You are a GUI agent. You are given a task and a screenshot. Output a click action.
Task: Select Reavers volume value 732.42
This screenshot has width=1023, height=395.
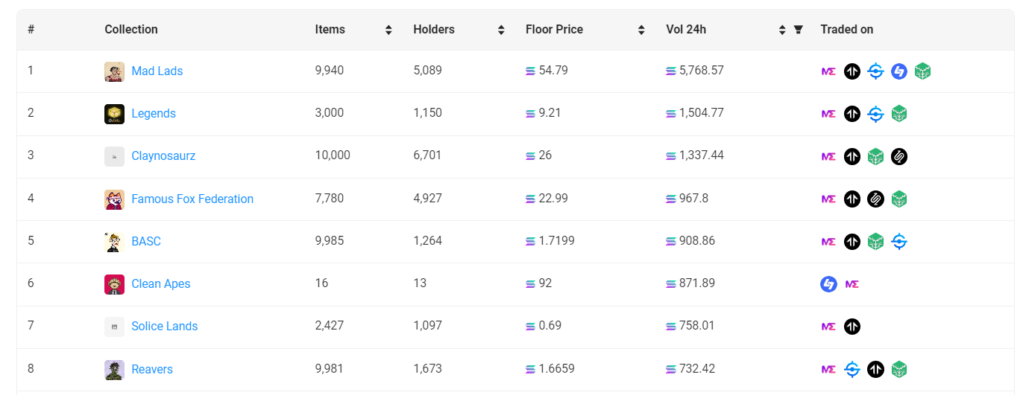(697, 369)
